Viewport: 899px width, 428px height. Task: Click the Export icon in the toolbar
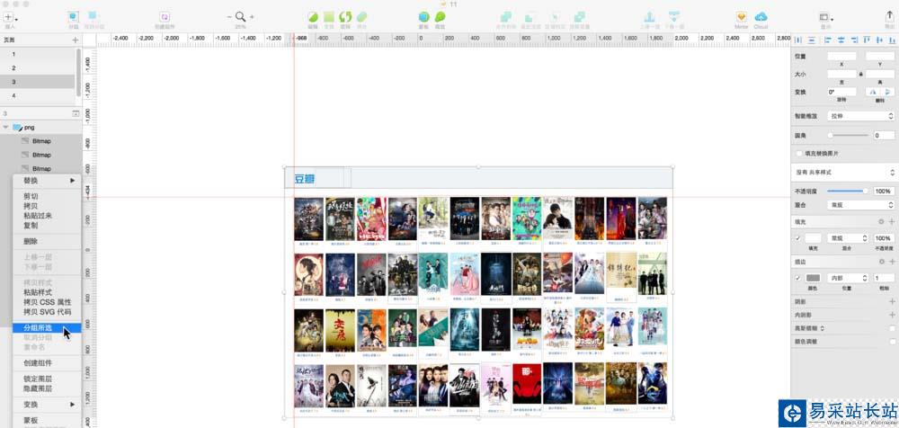(x=889, y=17)
